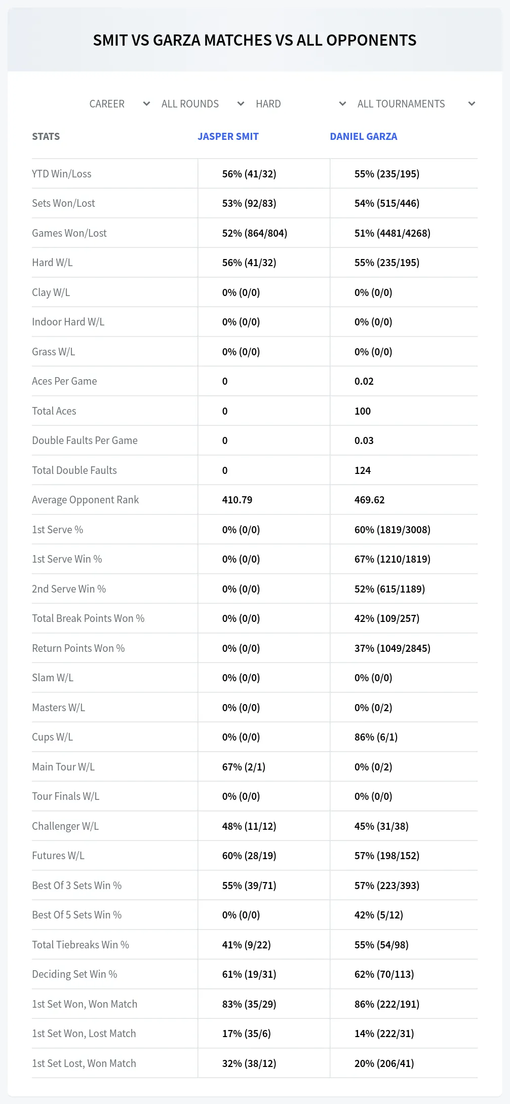Click the chevron arrow beside ALL ROUNDS
The image size is (510, 1104).
coord(241,104)
